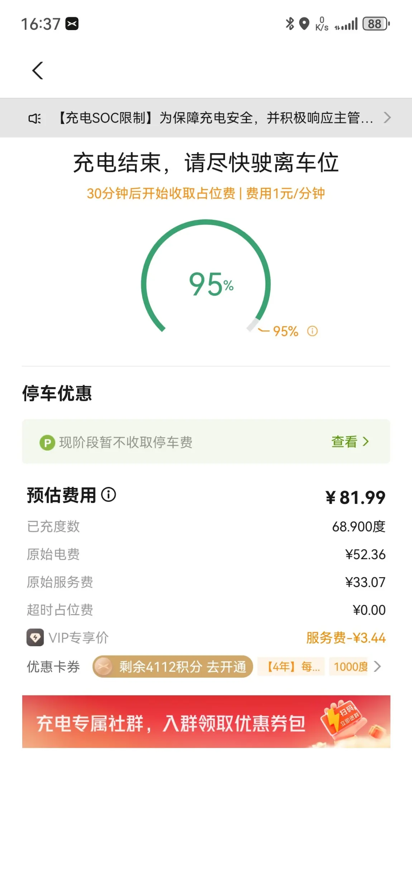
Task: Open info icon beside orange 95% limit
Action: point(312,331)
